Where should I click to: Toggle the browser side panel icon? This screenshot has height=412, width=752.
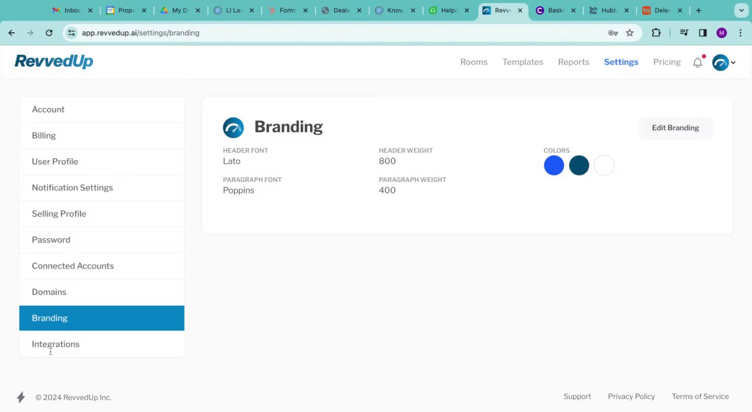point(703,33)
